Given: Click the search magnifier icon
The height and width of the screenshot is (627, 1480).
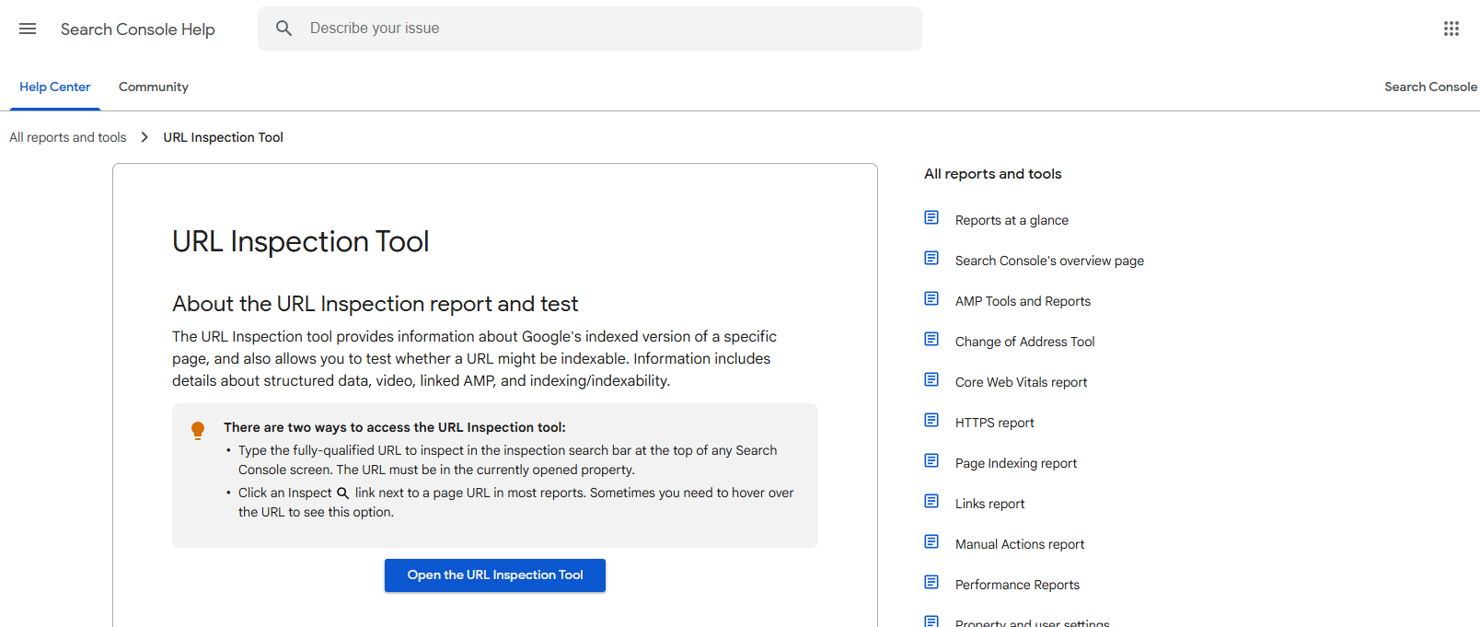Looking at the screenshot, I should (284, 29).
